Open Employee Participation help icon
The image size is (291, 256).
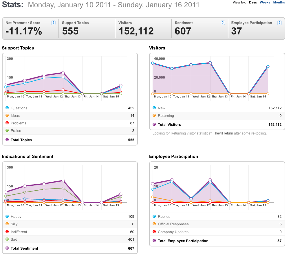[x=279, y=23]
